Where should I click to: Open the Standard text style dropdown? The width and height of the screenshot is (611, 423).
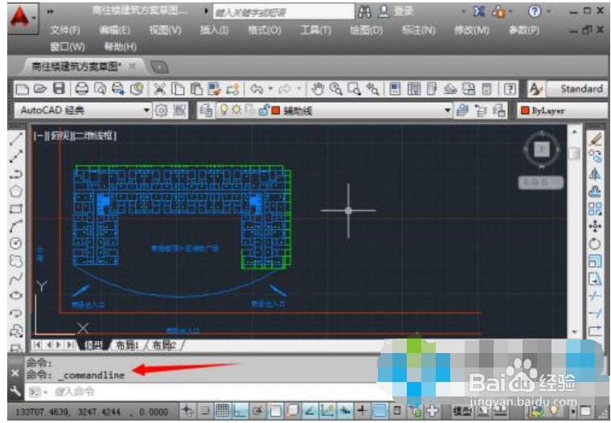pyautogui.click(x=577, y=89)
